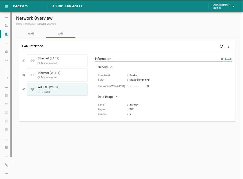Click Network Overview breadcrumb

[47, 24]
